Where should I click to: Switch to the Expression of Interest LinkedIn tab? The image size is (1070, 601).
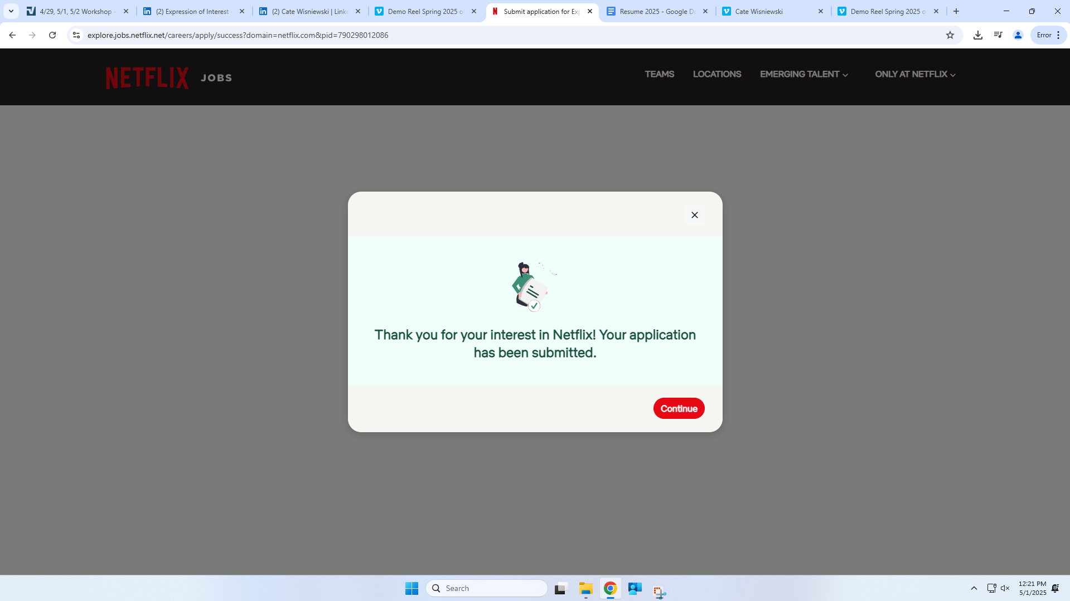click(193, 11)
